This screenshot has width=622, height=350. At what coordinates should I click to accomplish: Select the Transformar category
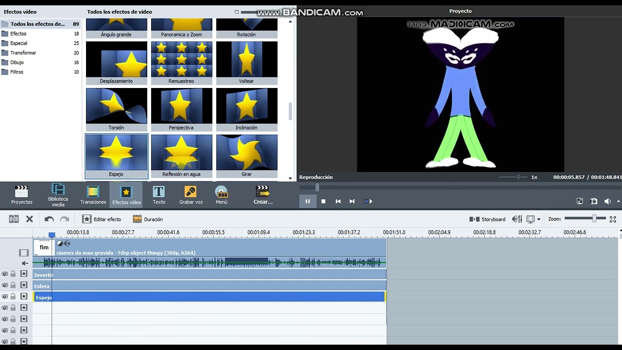tap(40, 52)
